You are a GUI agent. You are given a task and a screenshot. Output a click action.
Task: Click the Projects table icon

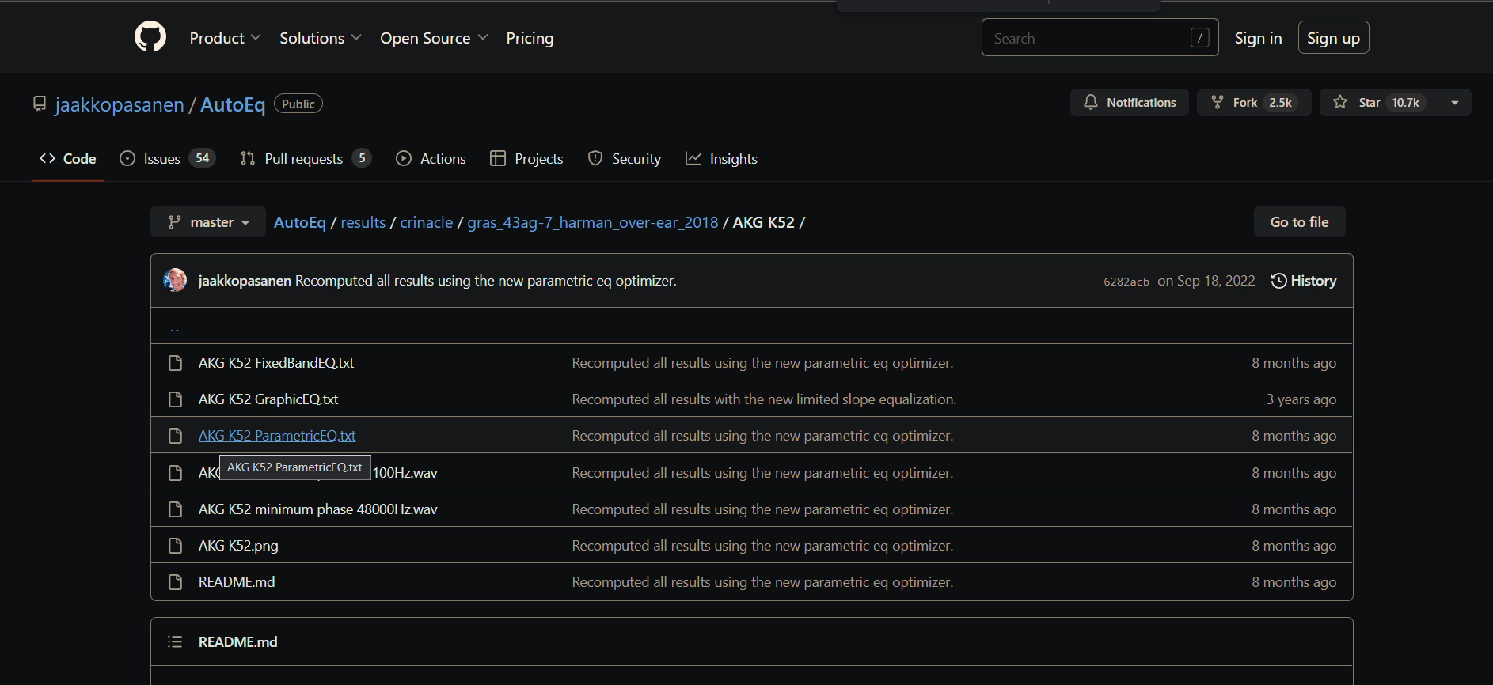(x=498, y=158)
